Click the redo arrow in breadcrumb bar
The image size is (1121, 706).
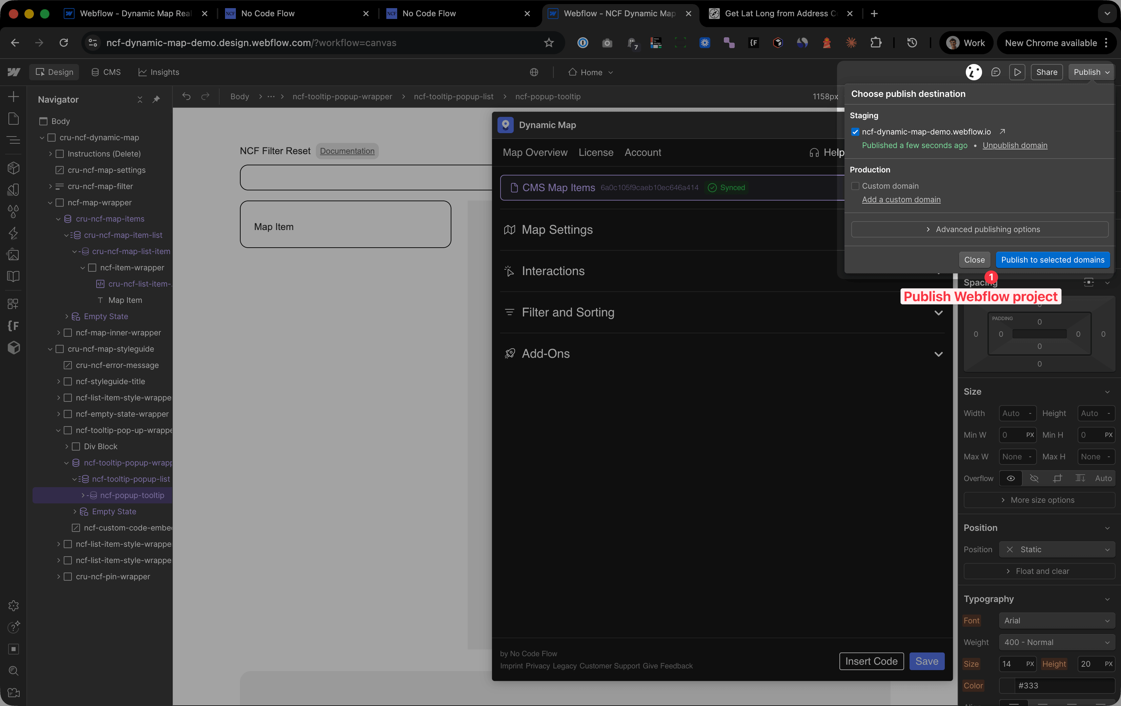pos(205,96)
